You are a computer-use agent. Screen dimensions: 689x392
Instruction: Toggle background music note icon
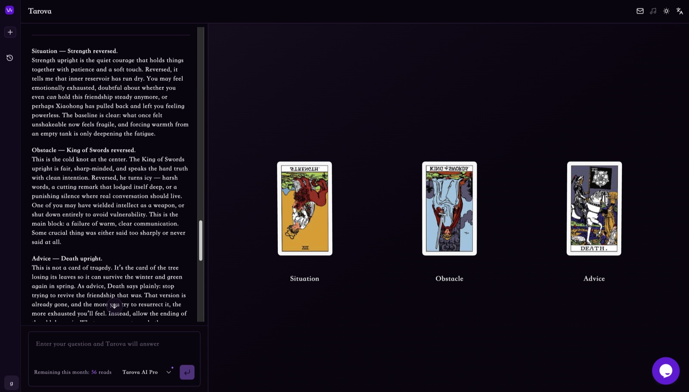(x=653, y=11)
